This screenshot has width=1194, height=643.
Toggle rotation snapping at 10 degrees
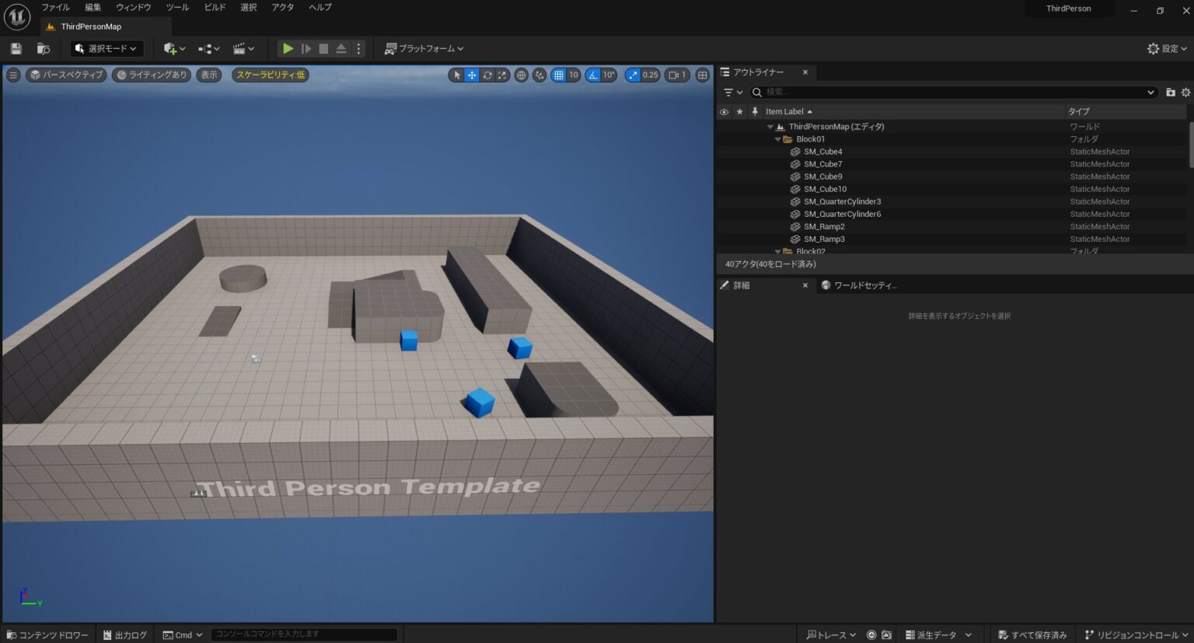[593, 75]
